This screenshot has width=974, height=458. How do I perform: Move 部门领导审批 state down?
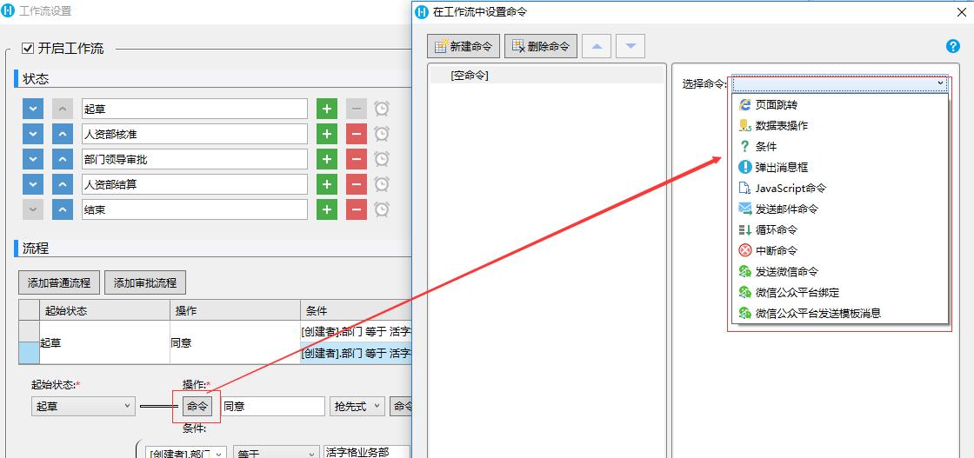click(33, 160)
